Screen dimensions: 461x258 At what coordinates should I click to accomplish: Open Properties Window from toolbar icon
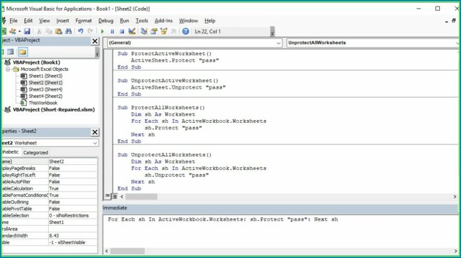pyautogui.click(x=153, y=31)
